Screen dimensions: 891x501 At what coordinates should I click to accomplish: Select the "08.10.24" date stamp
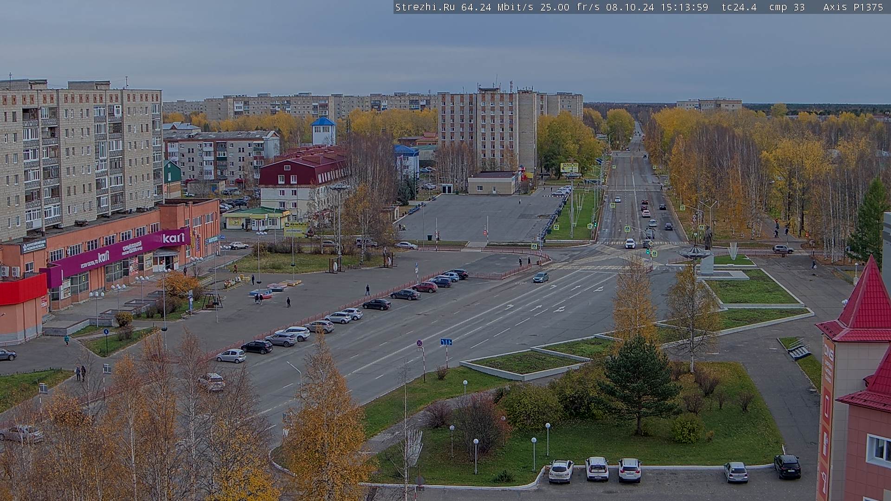point(630,7)
